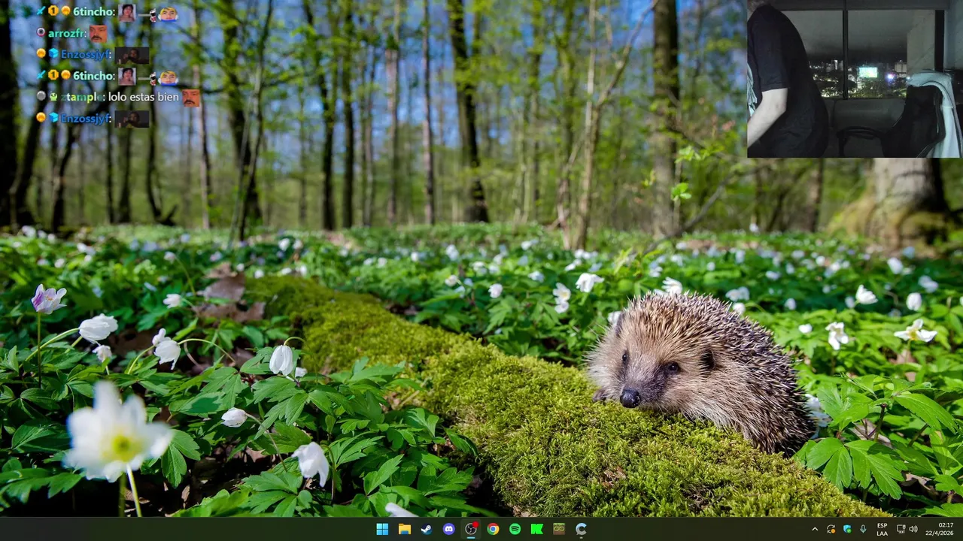Open Spotify from the taskbar

(515, 529)
